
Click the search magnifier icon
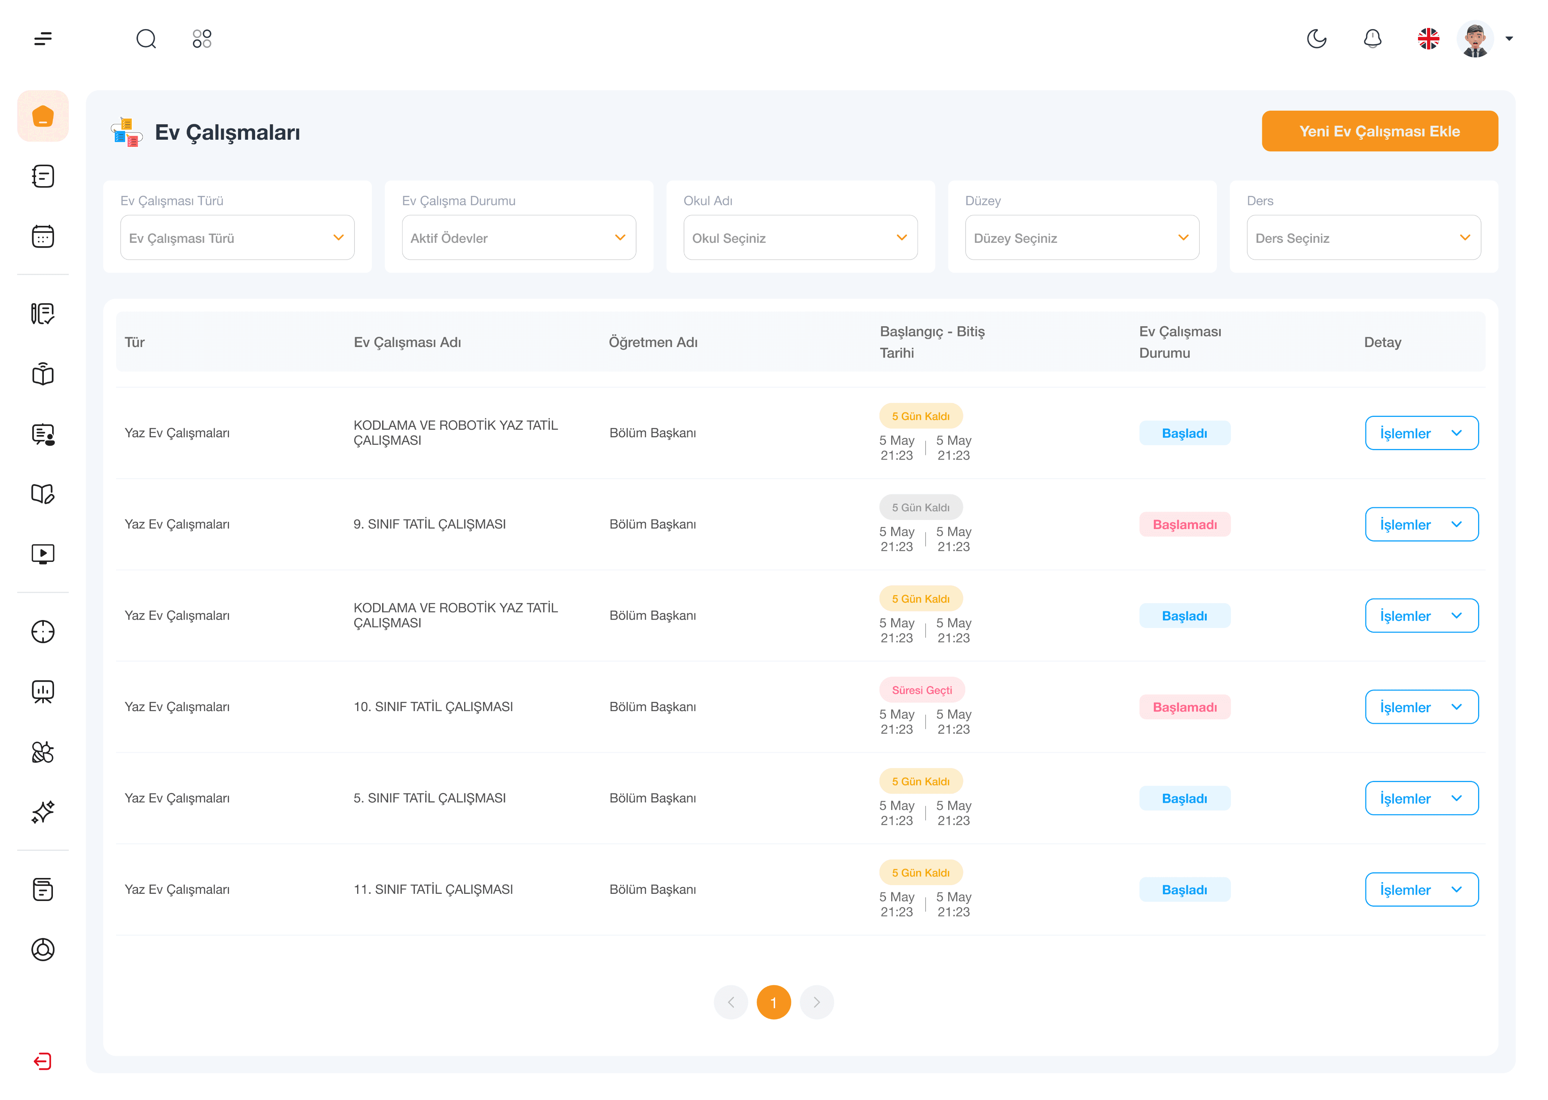tap(146, 39)
